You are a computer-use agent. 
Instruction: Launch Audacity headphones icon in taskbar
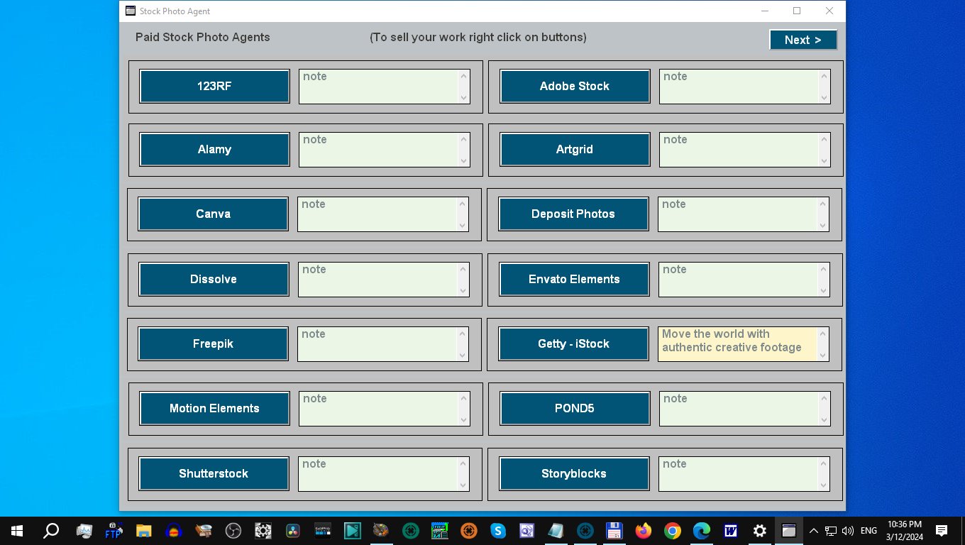pos(174,530)
